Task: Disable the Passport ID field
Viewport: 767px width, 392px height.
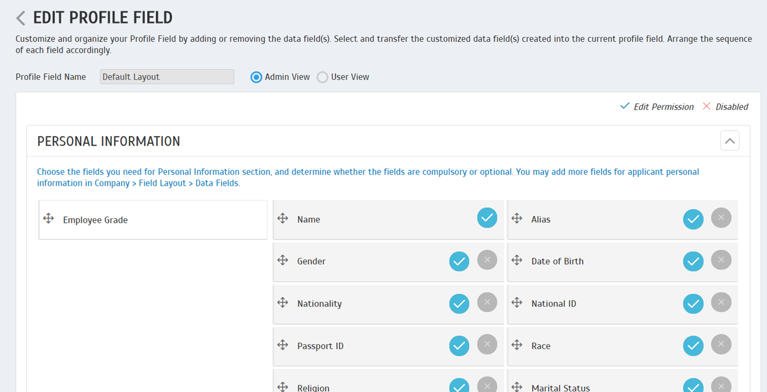Action: pyautogui.click(x=487, y=344)
